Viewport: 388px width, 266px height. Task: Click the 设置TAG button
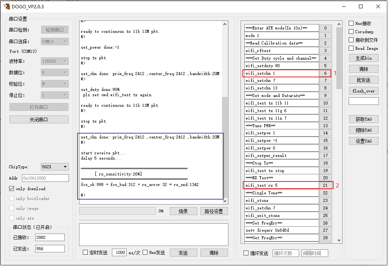pyautogui.click(x=364, y=141)
